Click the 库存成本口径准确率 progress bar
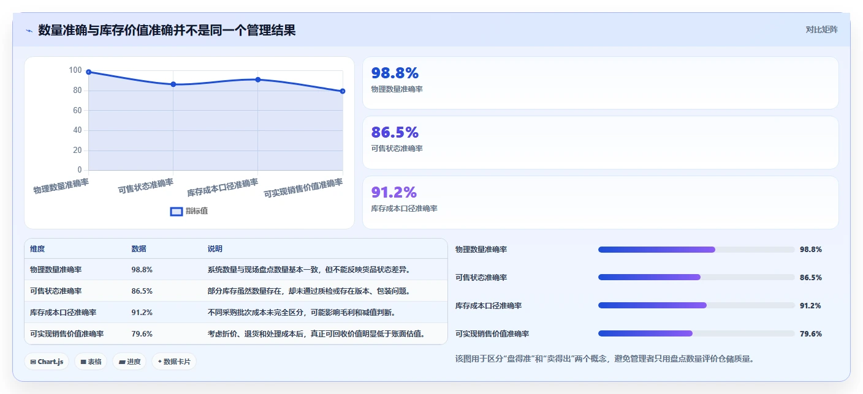Screen dimensions: 863x394 point(696,306)
